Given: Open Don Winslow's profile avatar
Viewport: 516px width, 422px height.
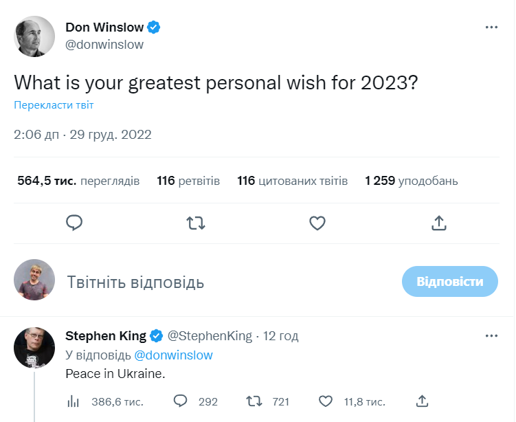Looking at the screenshot, I should tap(34, 36).
